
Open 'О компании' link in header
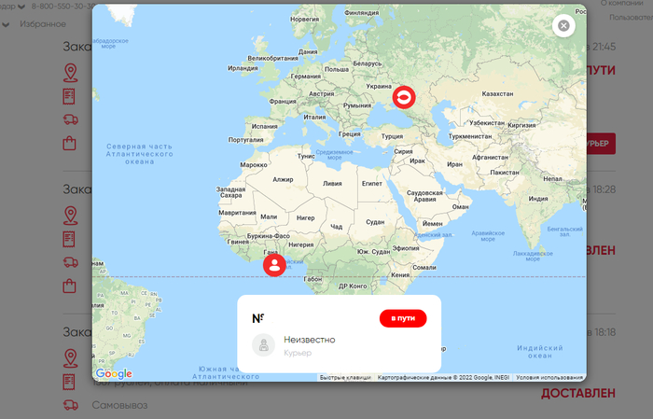(x=622, y=4)
